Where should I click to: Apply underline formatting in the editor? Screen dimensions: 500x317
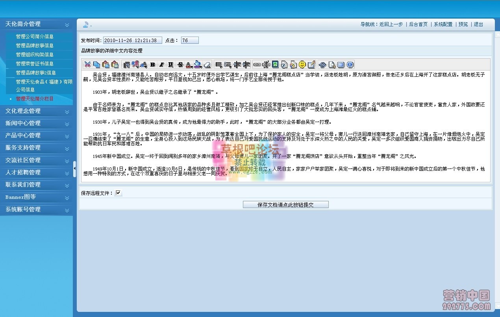tap(170, 65)
